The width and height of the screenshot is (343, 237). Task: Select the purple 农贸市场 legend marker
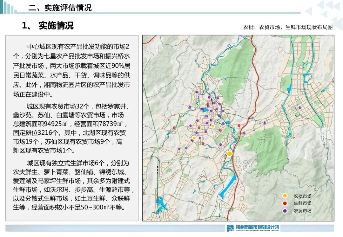coord(285,210)
